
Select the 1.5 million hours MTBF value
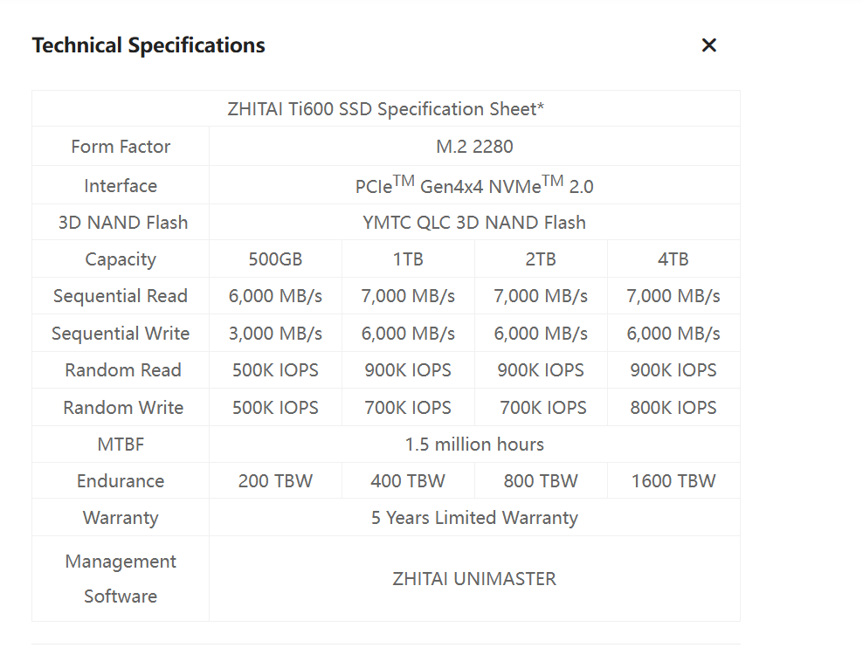[474, 445]
